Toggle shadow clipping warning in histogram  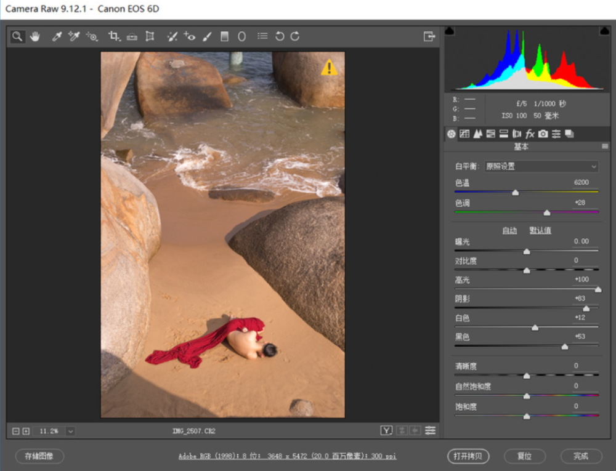tap(450, 31)
